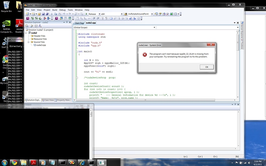Viewport: 266px width, 166px height.
Task: Click OK in the System Error dialog
Action: 207,67
